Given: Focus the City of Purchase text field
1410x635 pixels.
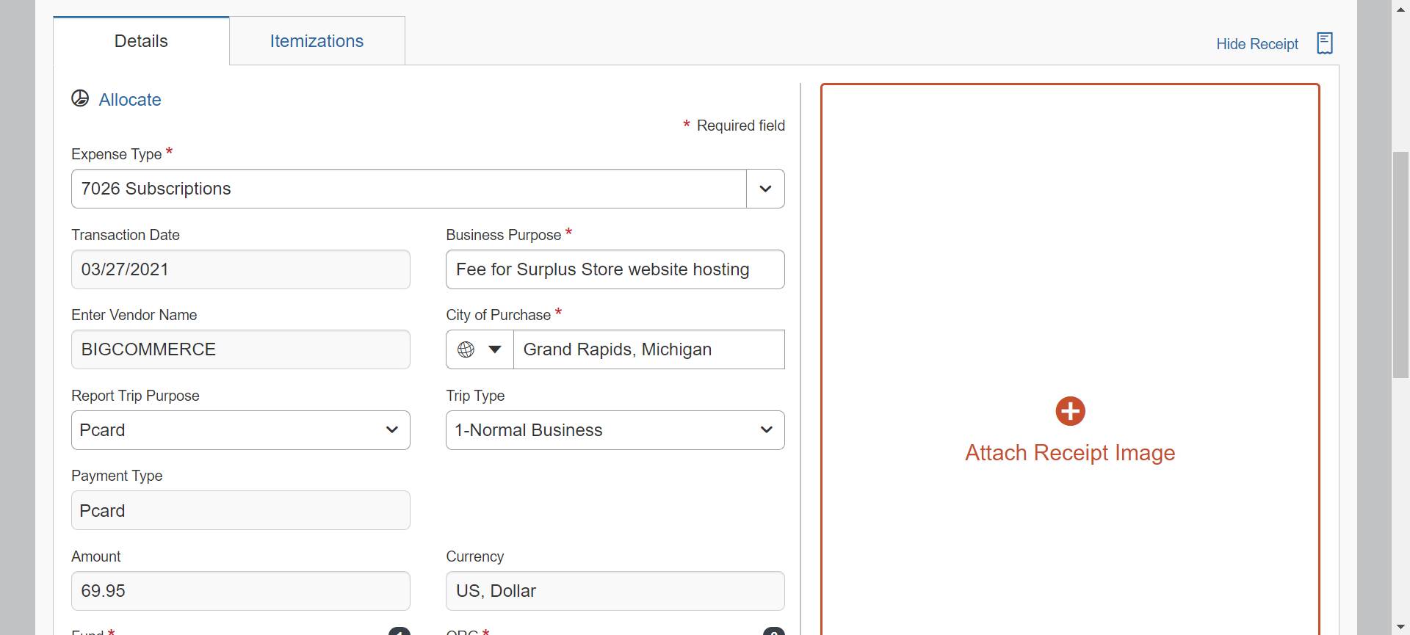Looking at the screenshot, I should click(x=648, y=349).
